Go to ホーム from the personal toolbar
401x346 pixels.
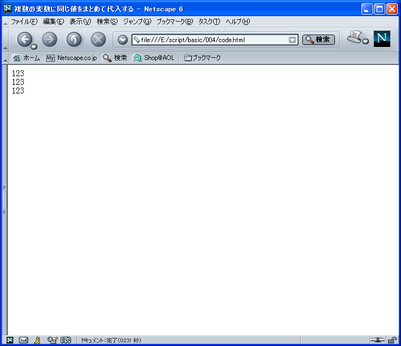tap(27, 58)
